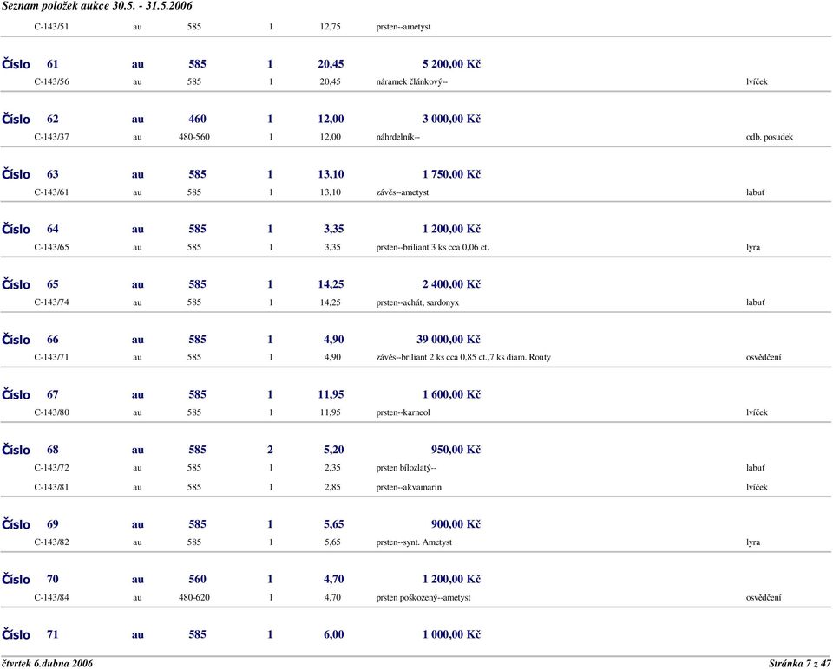Click 'odb. posudek' note in lot 62
833x669 pixels.
(x=769, y=137)
